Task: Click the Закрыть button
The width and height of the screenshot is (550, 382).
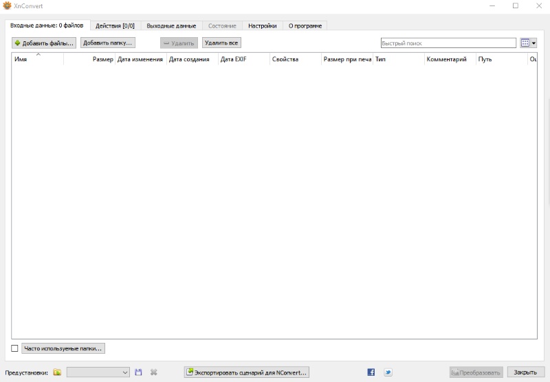Action: 525,372
